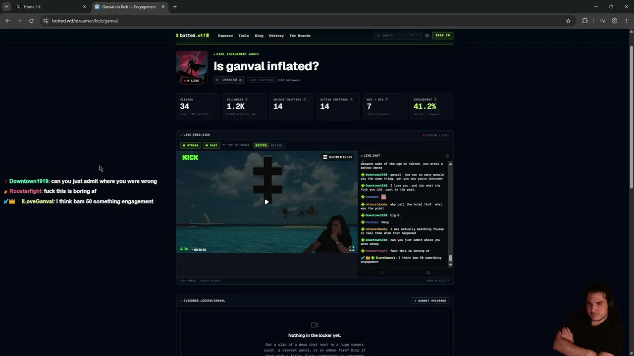634x356 pixels.
Task: Click the live chat scrollbar thumb
Action: coord(450,258)
